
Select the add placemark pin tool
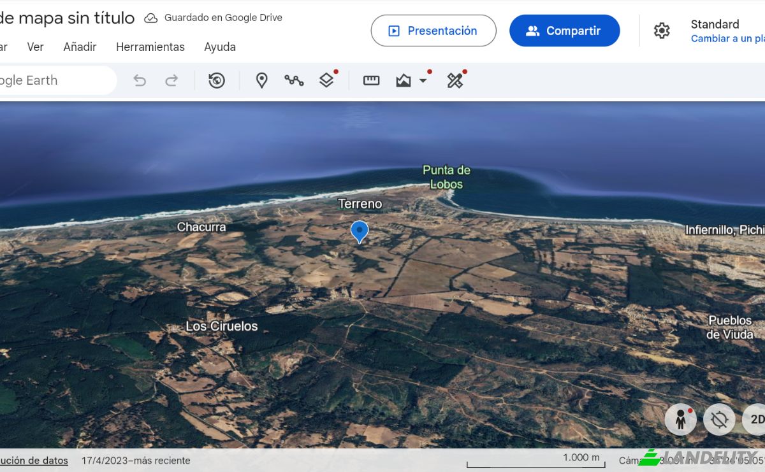coord(261,80)
